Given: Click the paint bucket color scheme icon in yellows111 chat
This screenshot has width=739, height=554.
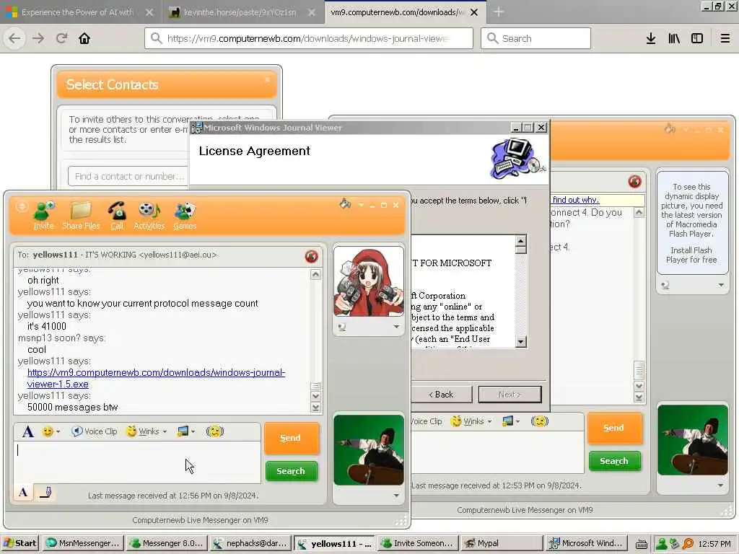Looking at the screenshot, I should 345,204.
